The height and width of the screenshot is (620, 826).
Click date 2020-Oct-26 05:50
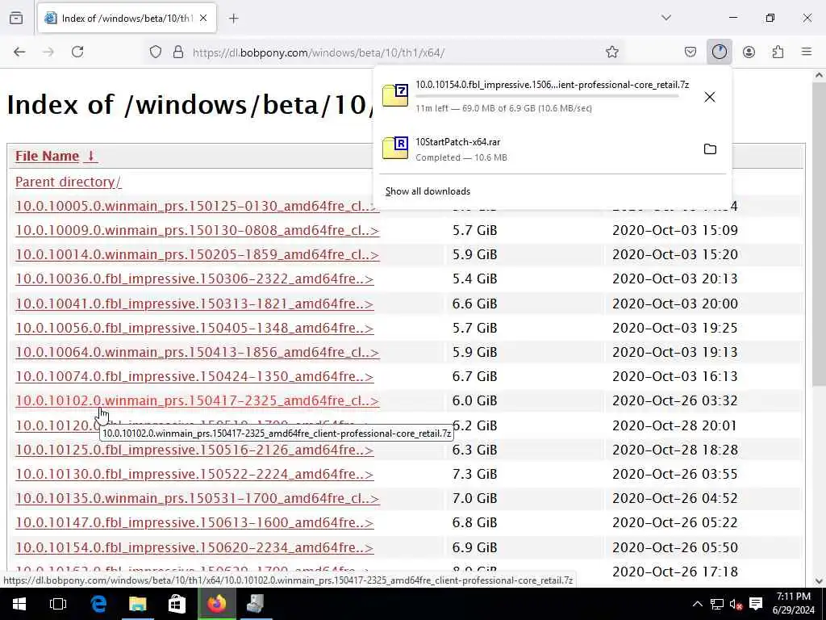[675, 548]
